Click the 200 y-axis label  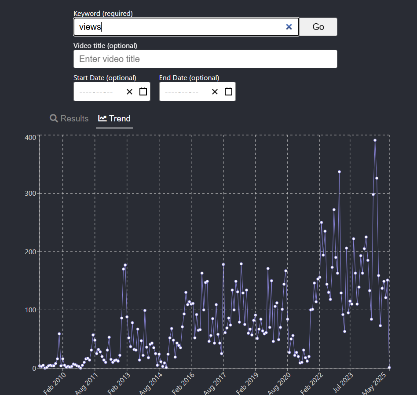click(30, 252)
